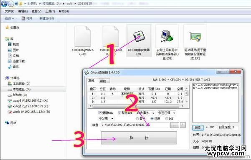Select the 还原 radio button
251x160 pixels.
(x=152, y=118)
